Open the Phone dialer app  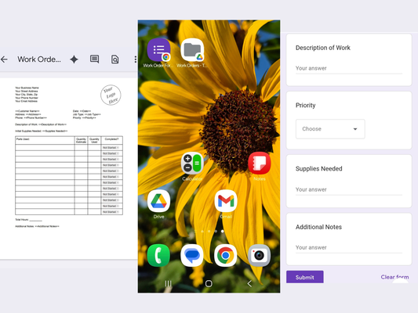point(158,255)
